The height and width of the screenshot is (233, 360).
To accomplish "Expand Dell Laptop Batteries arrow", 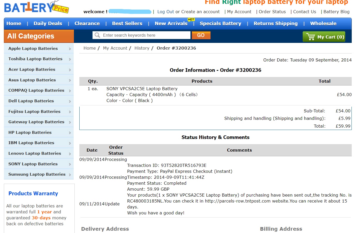I will pos(70,101).
